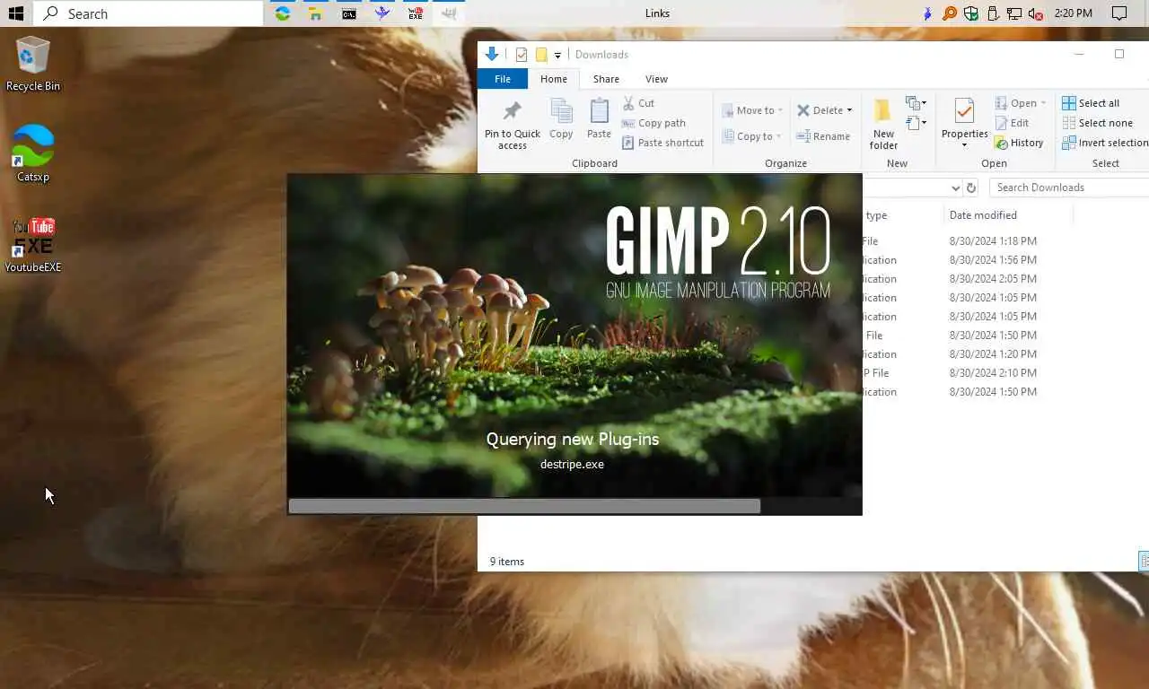Open Command Prompt taskbar icon
The width and height of the screenshot is (1149, 689).
pyautogui.click(x=348, y=13)
